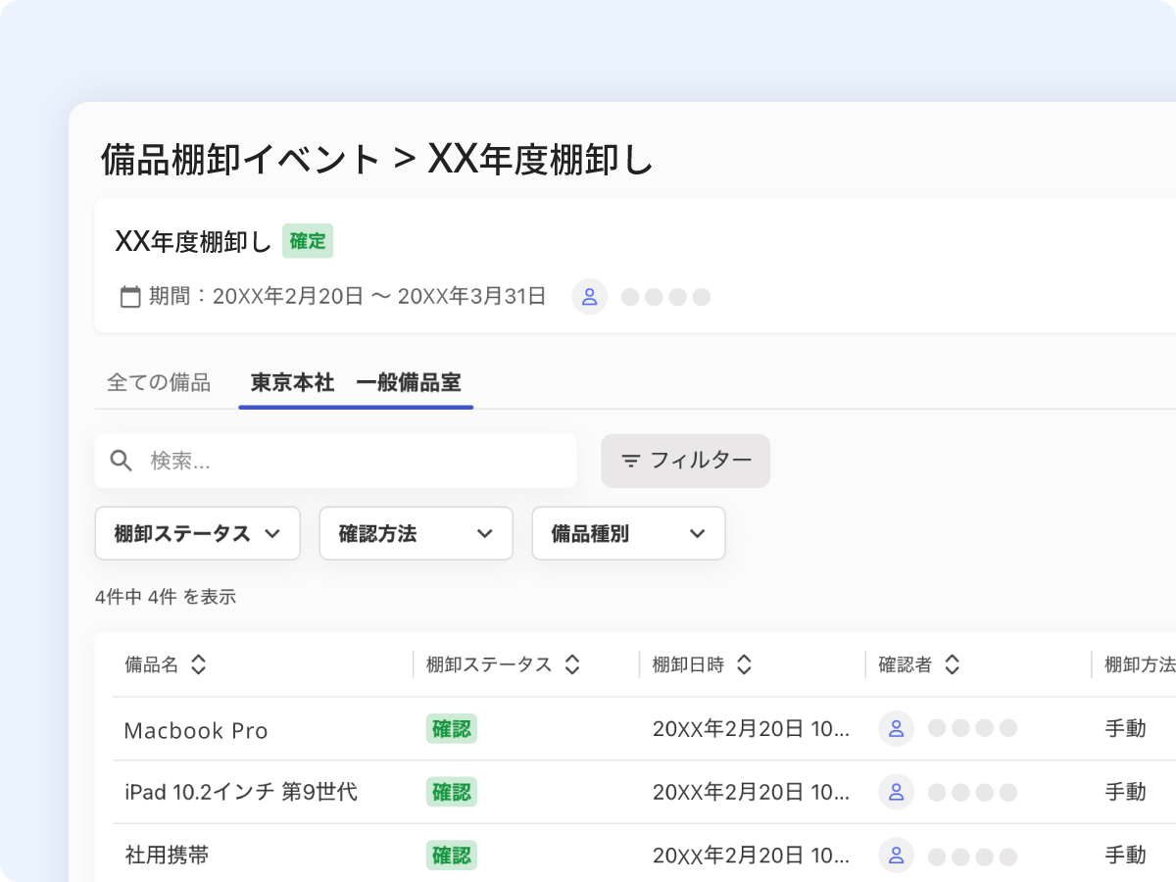Click sort arrows beside 棚卸日時
The image size is (1176, 882).
point(744,664)
